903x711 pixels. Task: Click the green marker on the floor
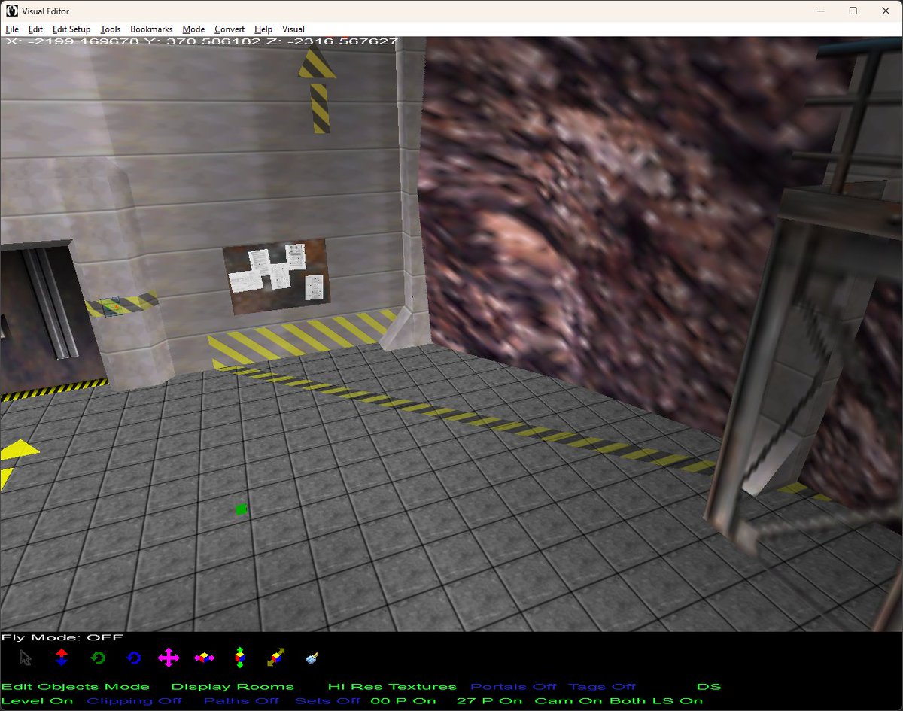tap(241, 509)
